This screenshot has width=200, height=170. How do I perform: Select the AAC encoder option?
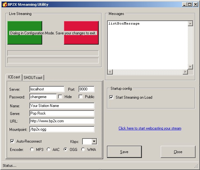point(49,149)
